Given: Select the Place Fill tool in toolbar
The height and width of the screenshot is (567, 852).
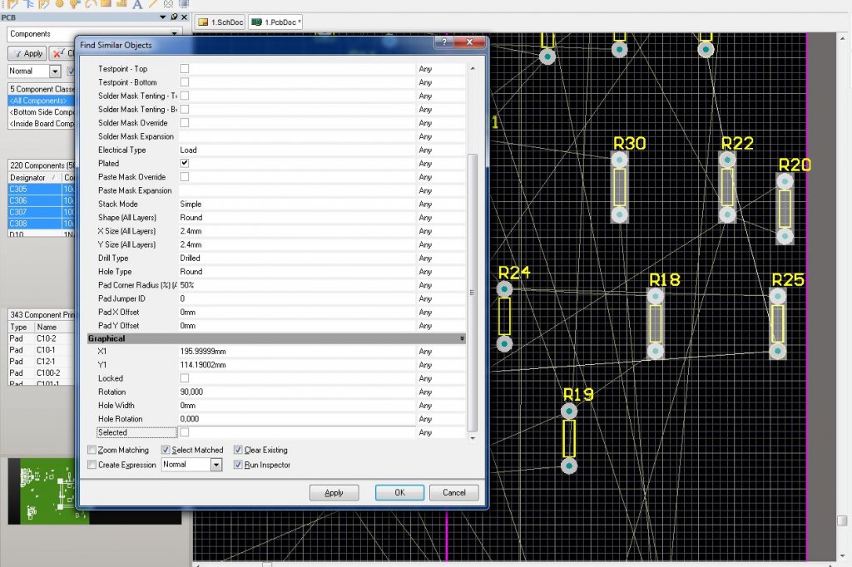Looking at the screenshot, I should (x=106, y=4).
